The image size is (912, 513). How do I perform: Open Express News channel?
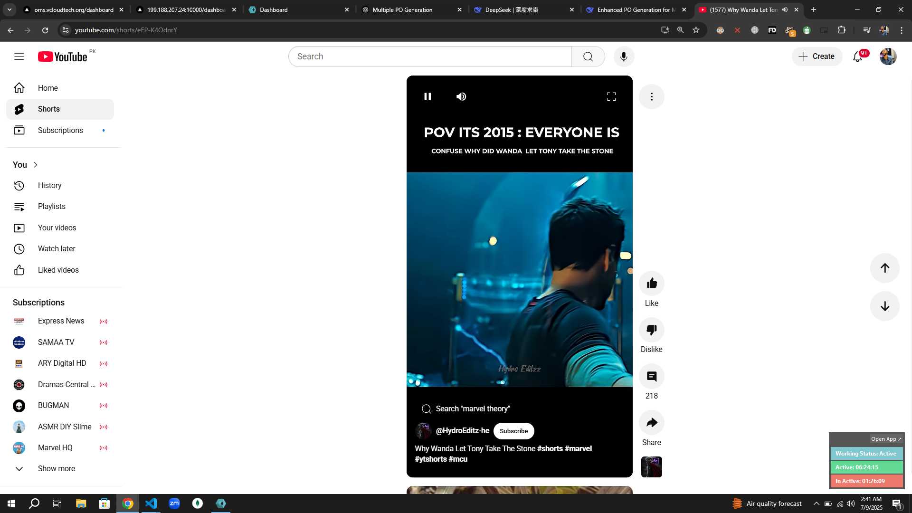[60, 321]
